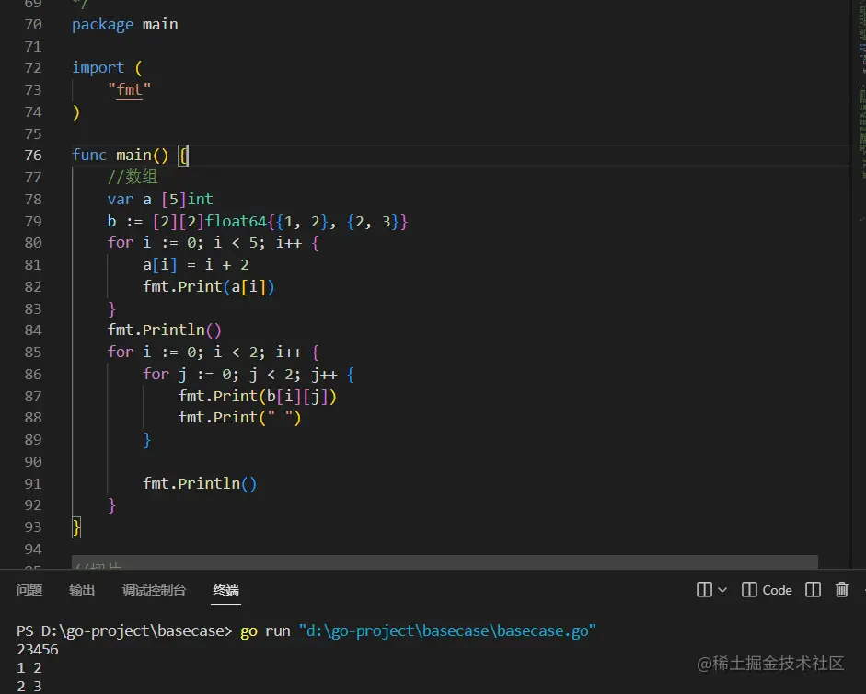Open the 调试控制台 panel tab
The image size is (866, 694).
coord(154,590)
